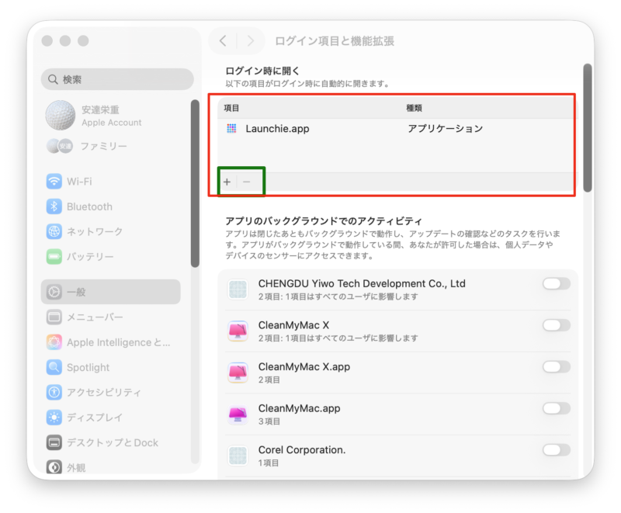The height and width of the screenshot is (513, 621).
Task: Enable CleanMyMac X background activity switch
Action: pos(556,325)
